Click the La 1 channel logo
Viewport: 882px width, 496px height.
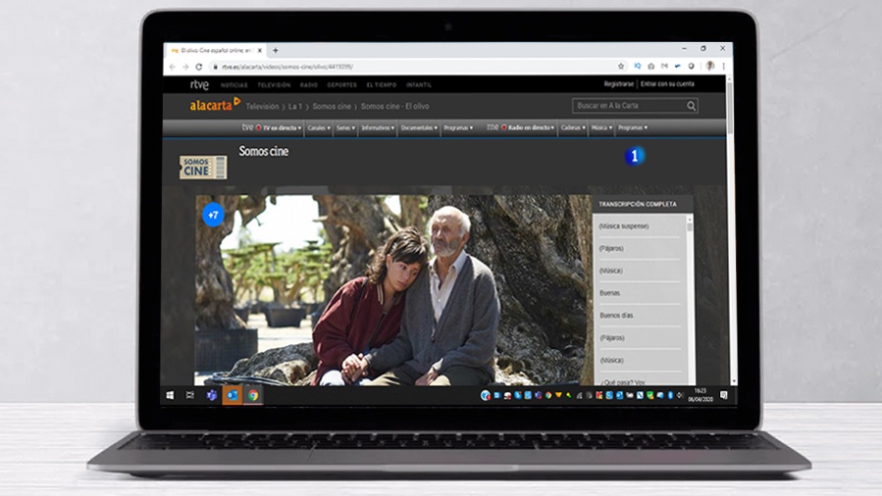[x=635, y=156]
